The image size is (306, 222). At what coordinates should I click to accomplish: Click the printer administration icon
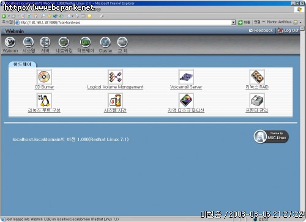pyautogui.click(x=257, y=100)
